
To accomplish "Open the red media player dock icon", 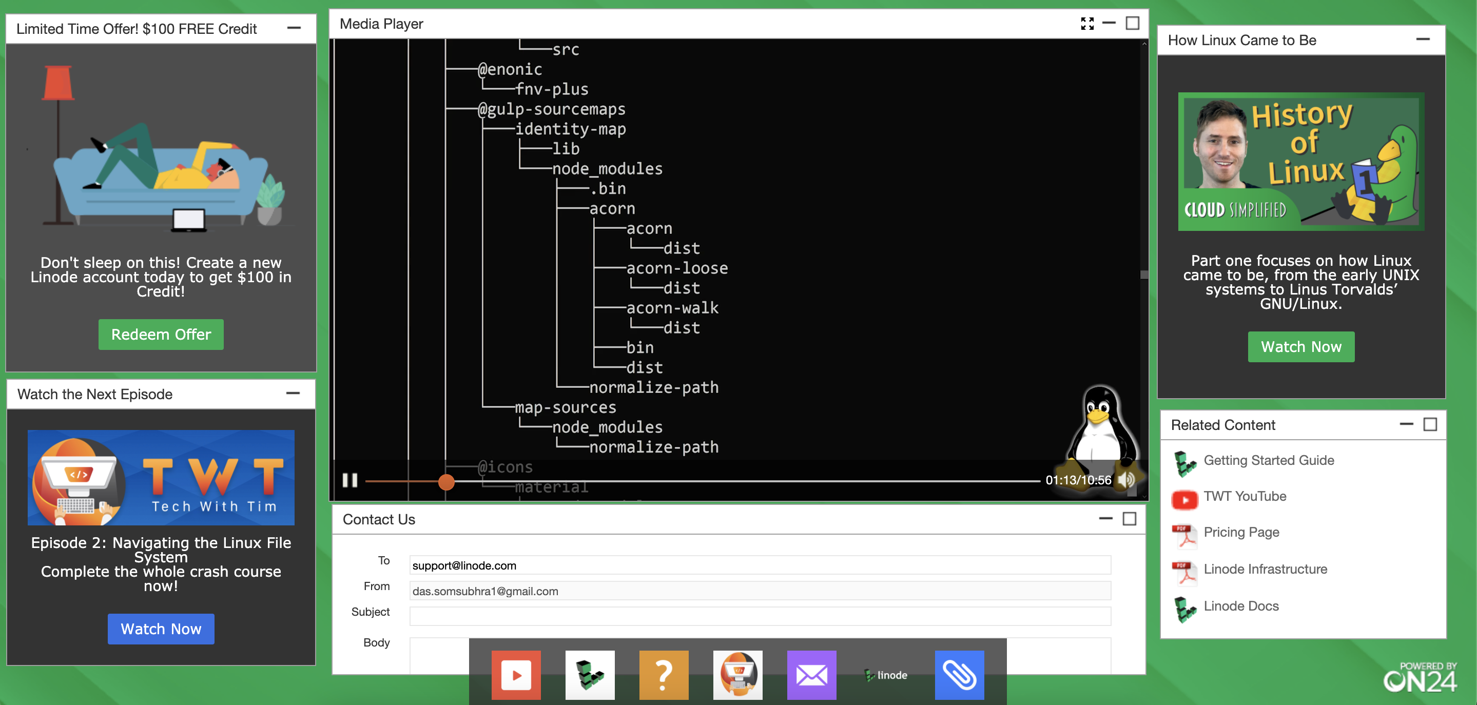I will pos(515,675).
